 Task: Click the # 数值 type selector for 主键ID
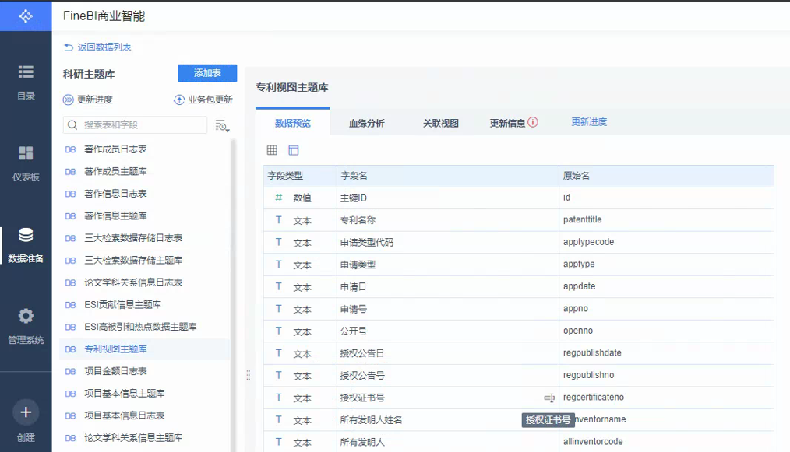[x=293, y=198]
